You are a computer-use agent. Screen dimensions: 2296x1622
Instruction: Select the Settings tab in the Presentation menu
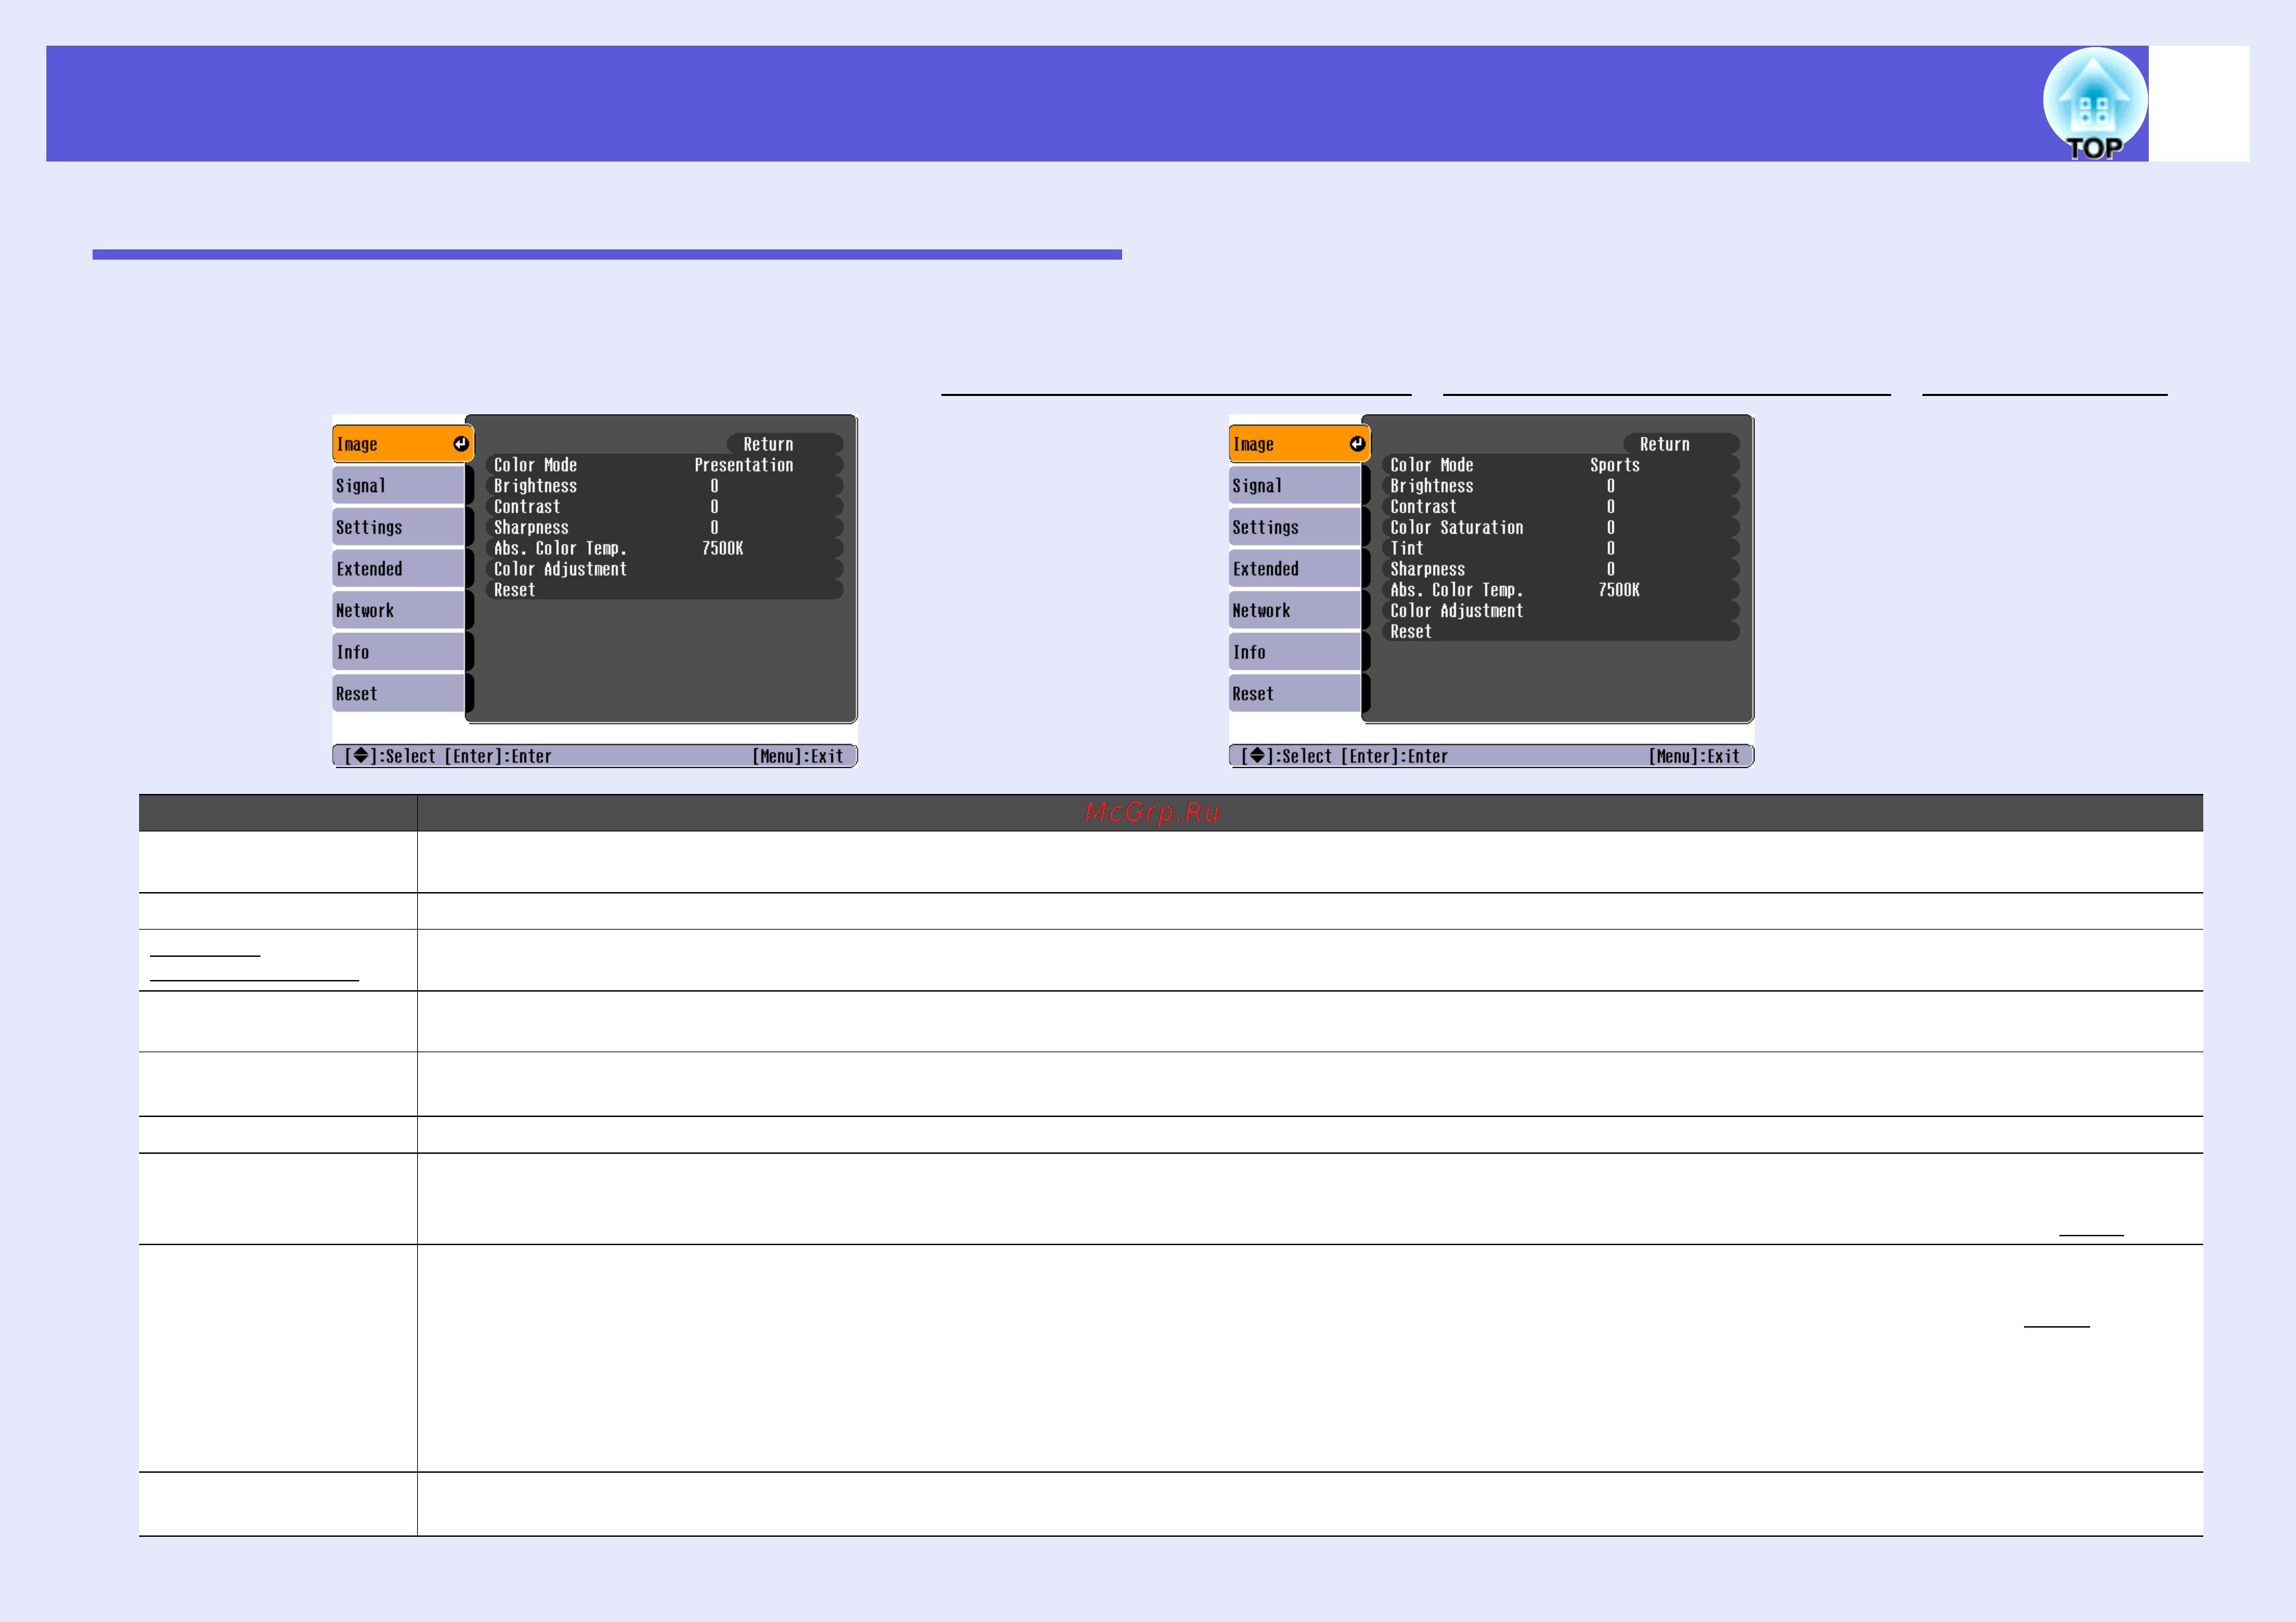pyautogui.click(x=400, y=527)
